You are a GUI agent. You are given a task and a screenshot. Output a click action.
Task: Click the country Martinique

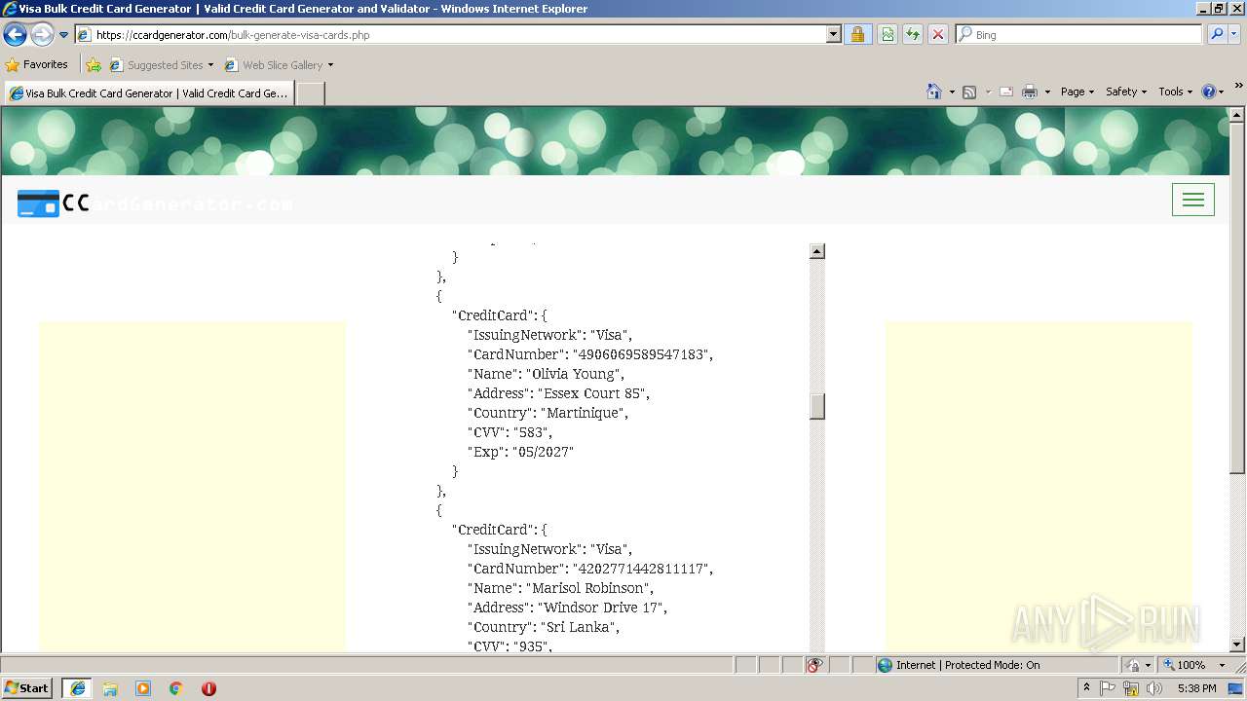583,413
